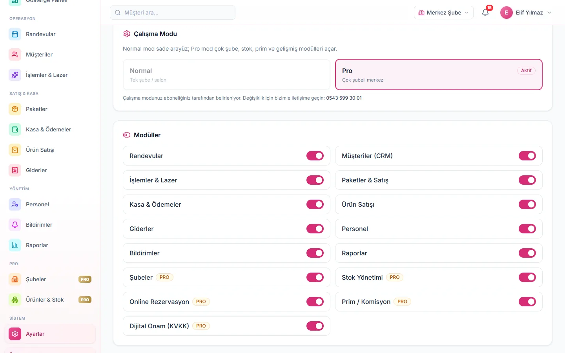Select the Paketler box icon
Screen dimensions: 565x353
point(15,109)
